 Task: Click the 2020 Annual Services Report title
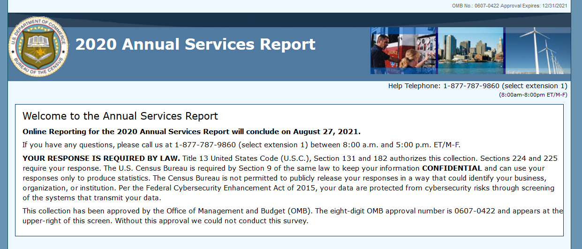(x=195, y=45)
